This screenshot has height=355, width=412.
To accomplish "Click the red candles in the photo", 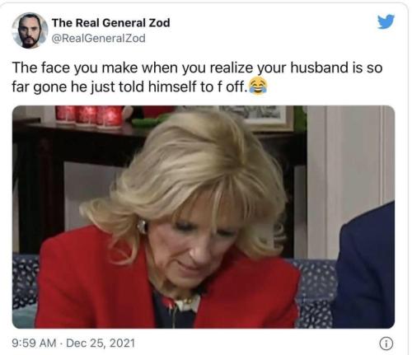I will point(89,115).
